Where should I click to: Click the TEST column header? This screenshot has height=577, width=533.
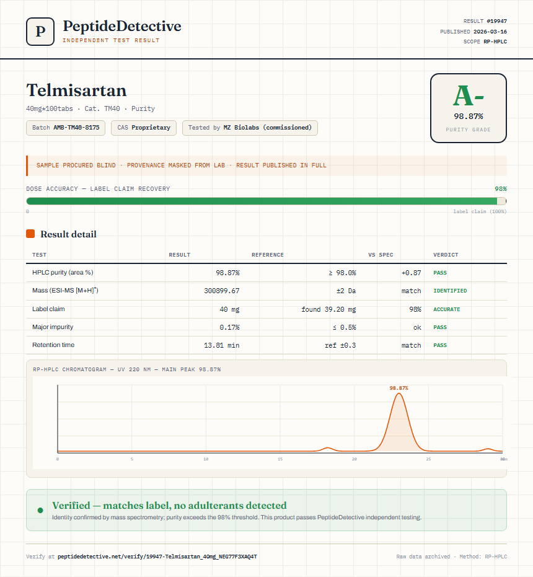[40, 255]
